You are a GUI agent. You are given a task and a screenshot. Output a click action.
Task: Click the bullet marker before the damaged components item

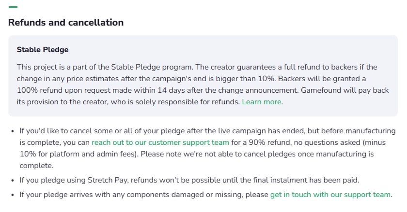(x=13, y=195)
